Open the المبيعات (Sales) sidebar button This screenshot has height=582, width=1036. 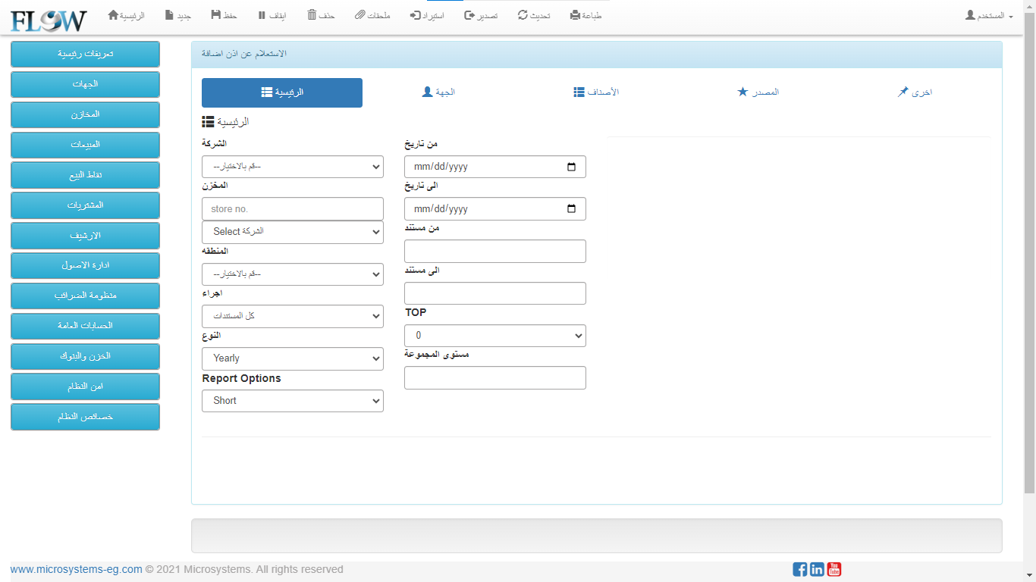click(x=85, y=145)
